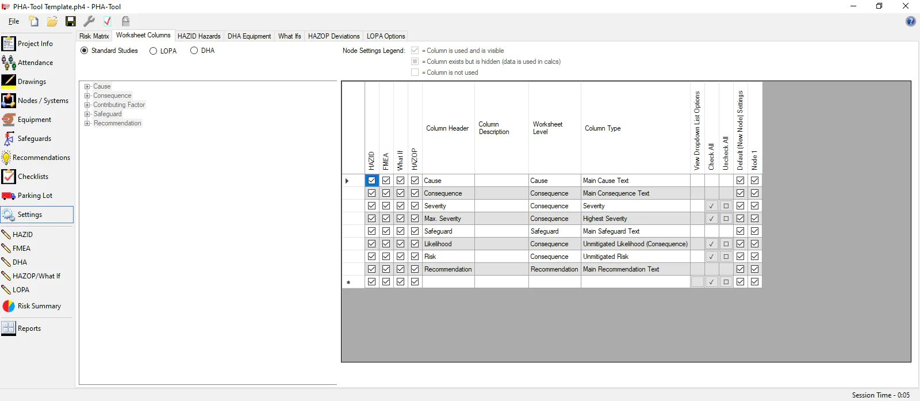Click the 'Session Time' status entry
The image size is (920, 401).
[881, 395]
